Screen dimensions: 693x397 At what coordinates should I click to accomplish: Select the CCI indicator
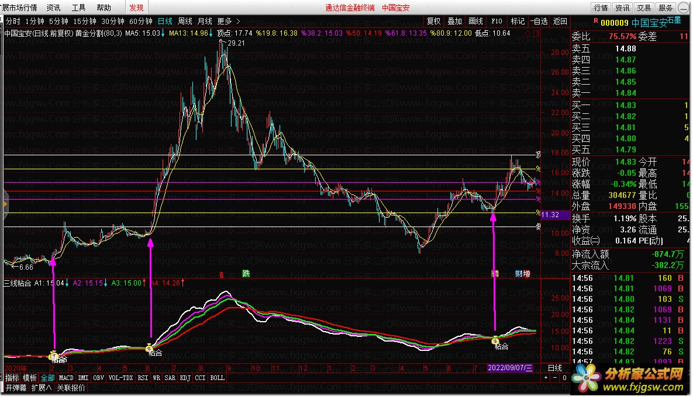click(x=200, y=378)
